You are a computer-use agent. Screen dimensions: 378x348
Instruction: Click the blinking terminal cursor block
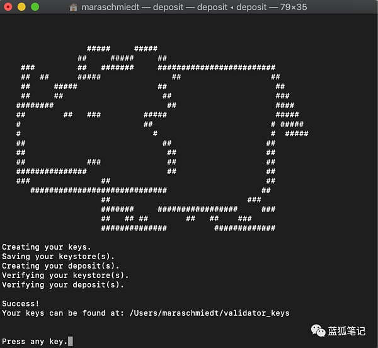[x=71, y=341]
